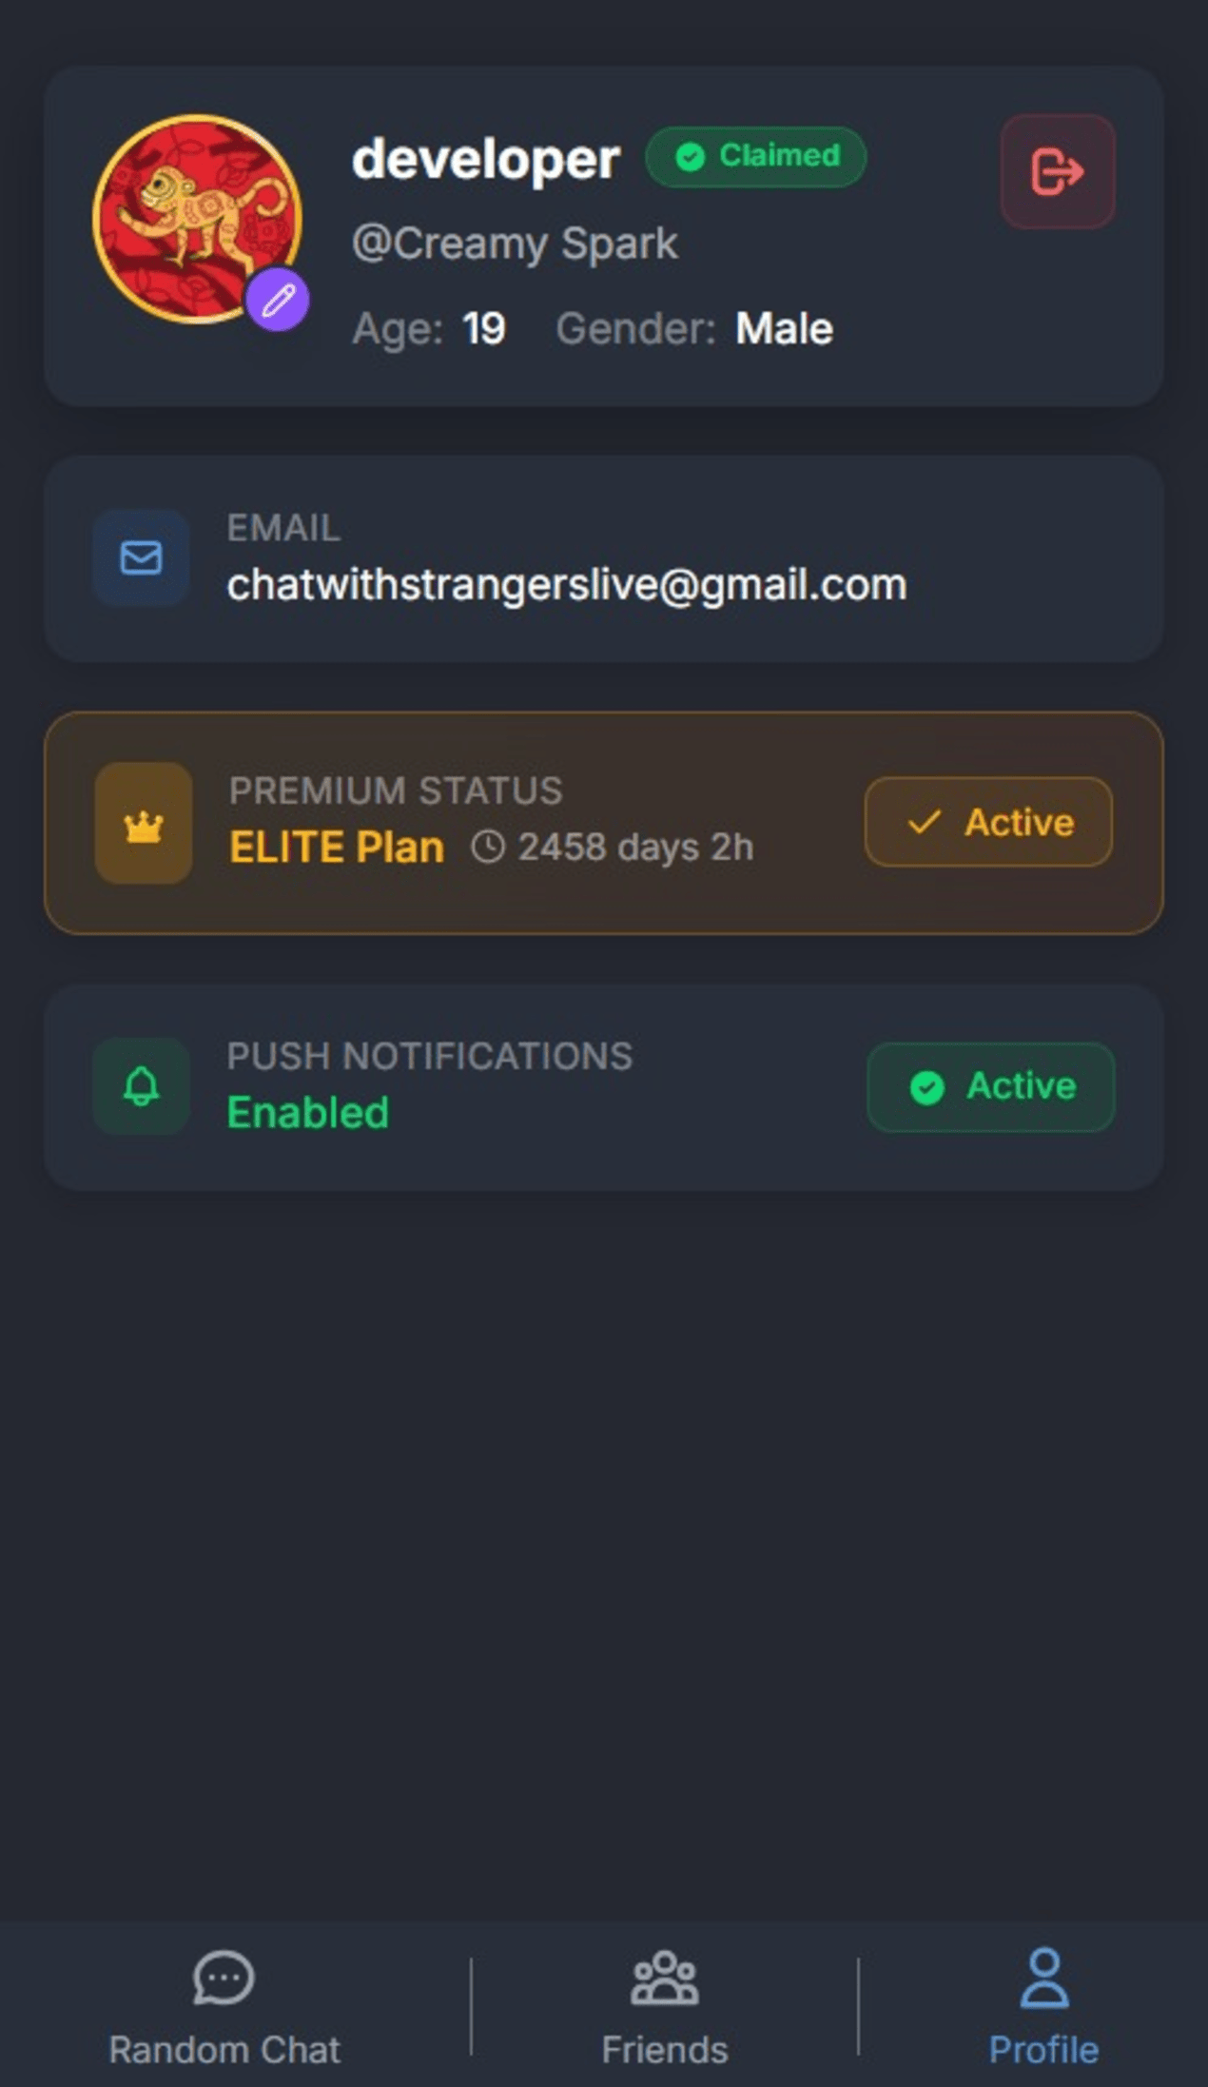1208x2087 pixels.
Task: Click the developer display name
Action: (x=486, y=160)
